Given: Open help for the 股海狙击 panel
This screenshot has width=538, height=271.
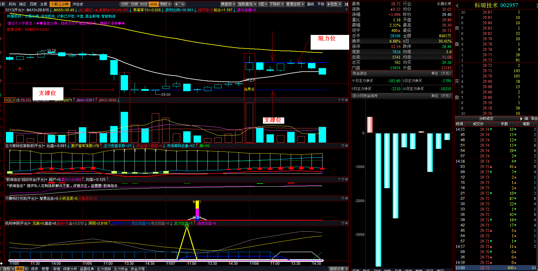Looking at the screenshot, I should [339, 179].
